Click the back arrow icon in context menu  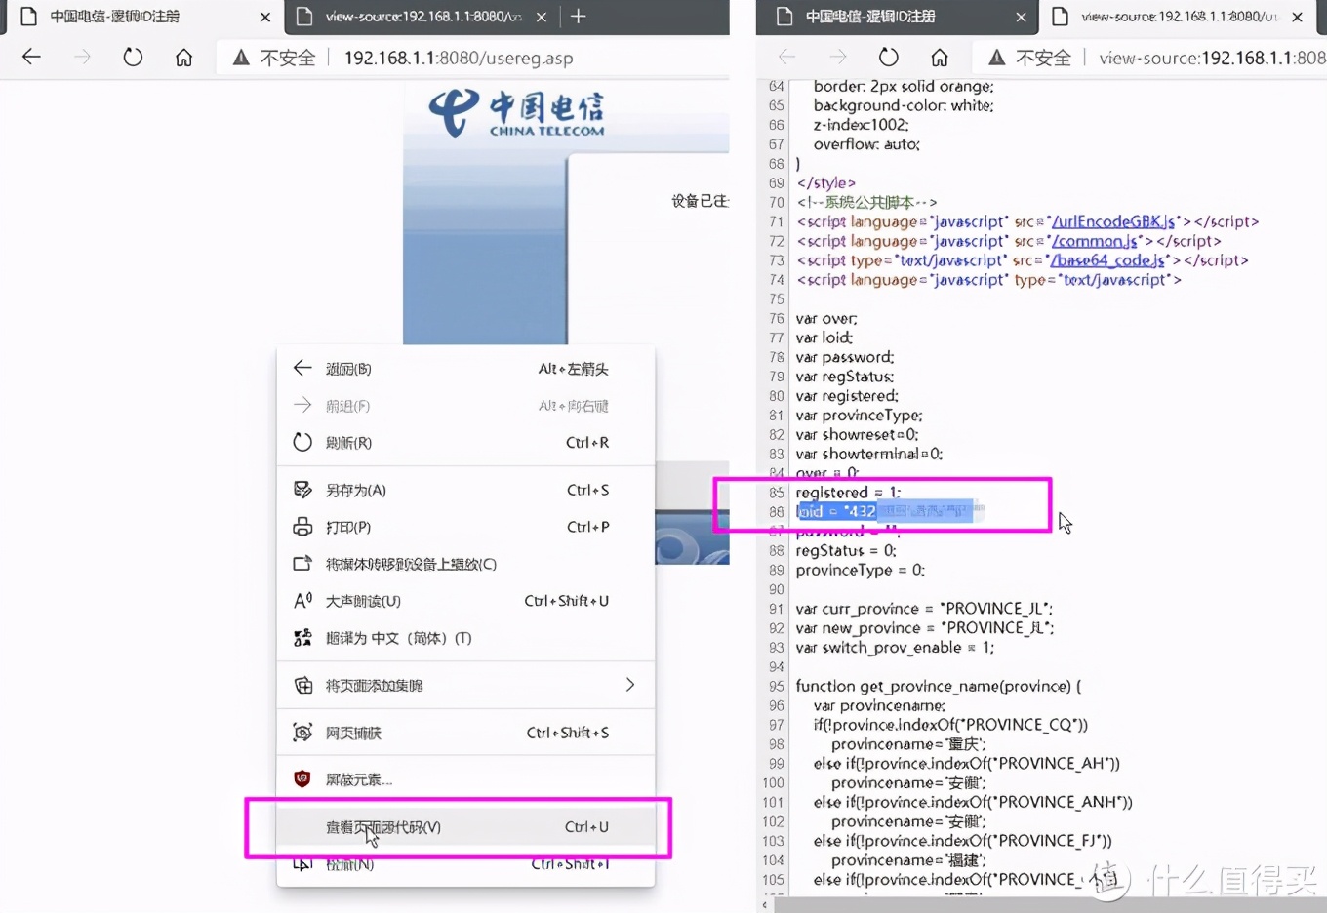point(302,368)
